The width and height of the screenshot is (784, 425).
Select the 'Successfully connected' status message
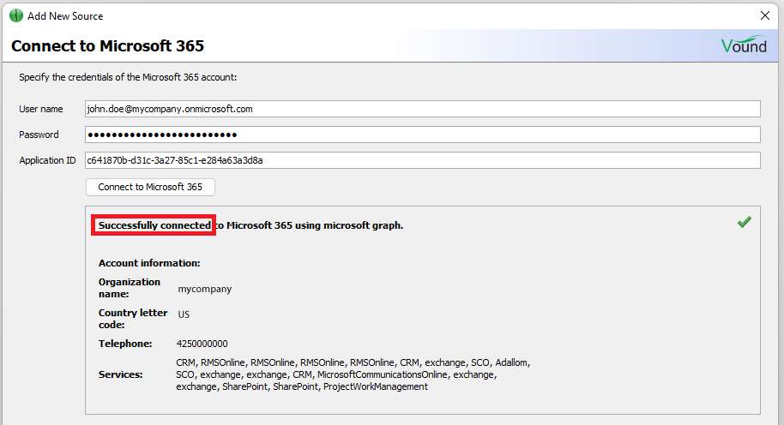click(x=154, y=225)
